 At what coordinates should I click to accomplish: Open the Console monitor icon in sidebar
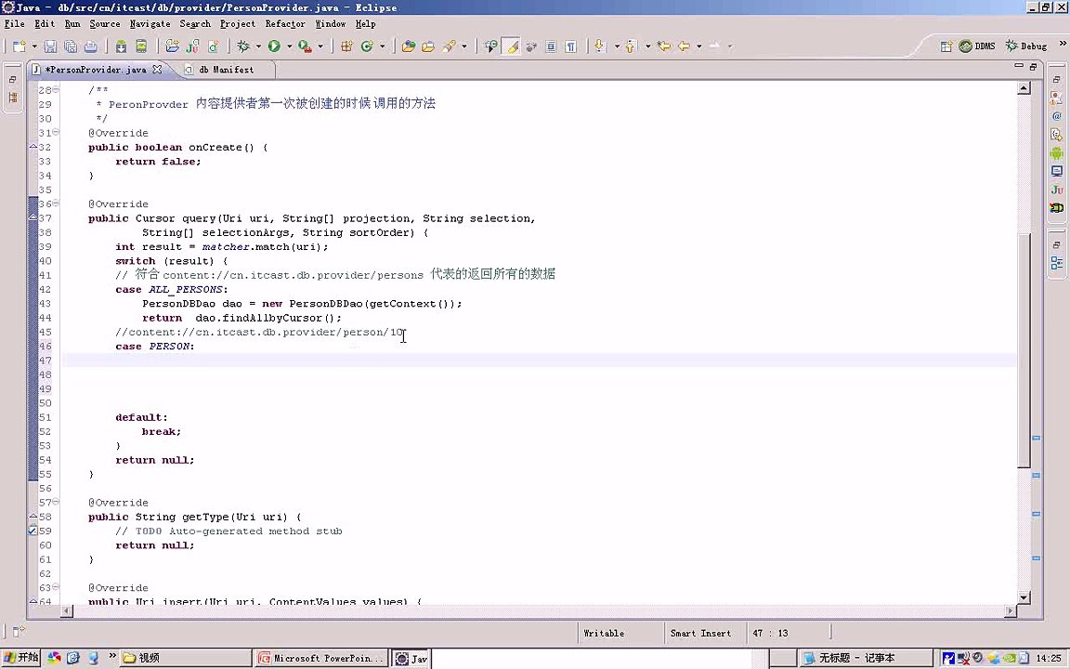click(1056, 171)
